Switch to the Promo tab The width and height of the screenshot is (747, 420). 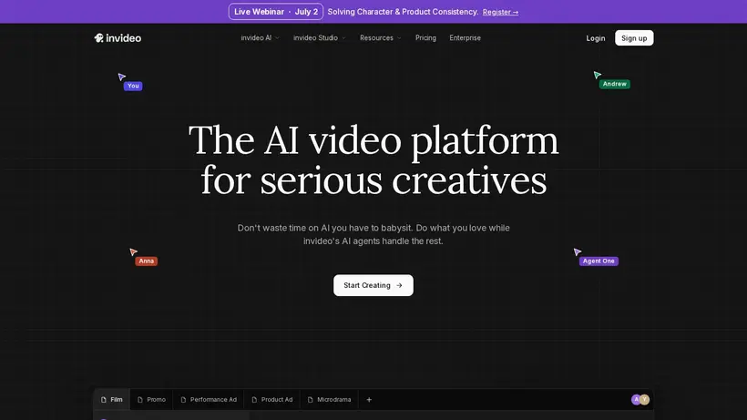[151, 400]
